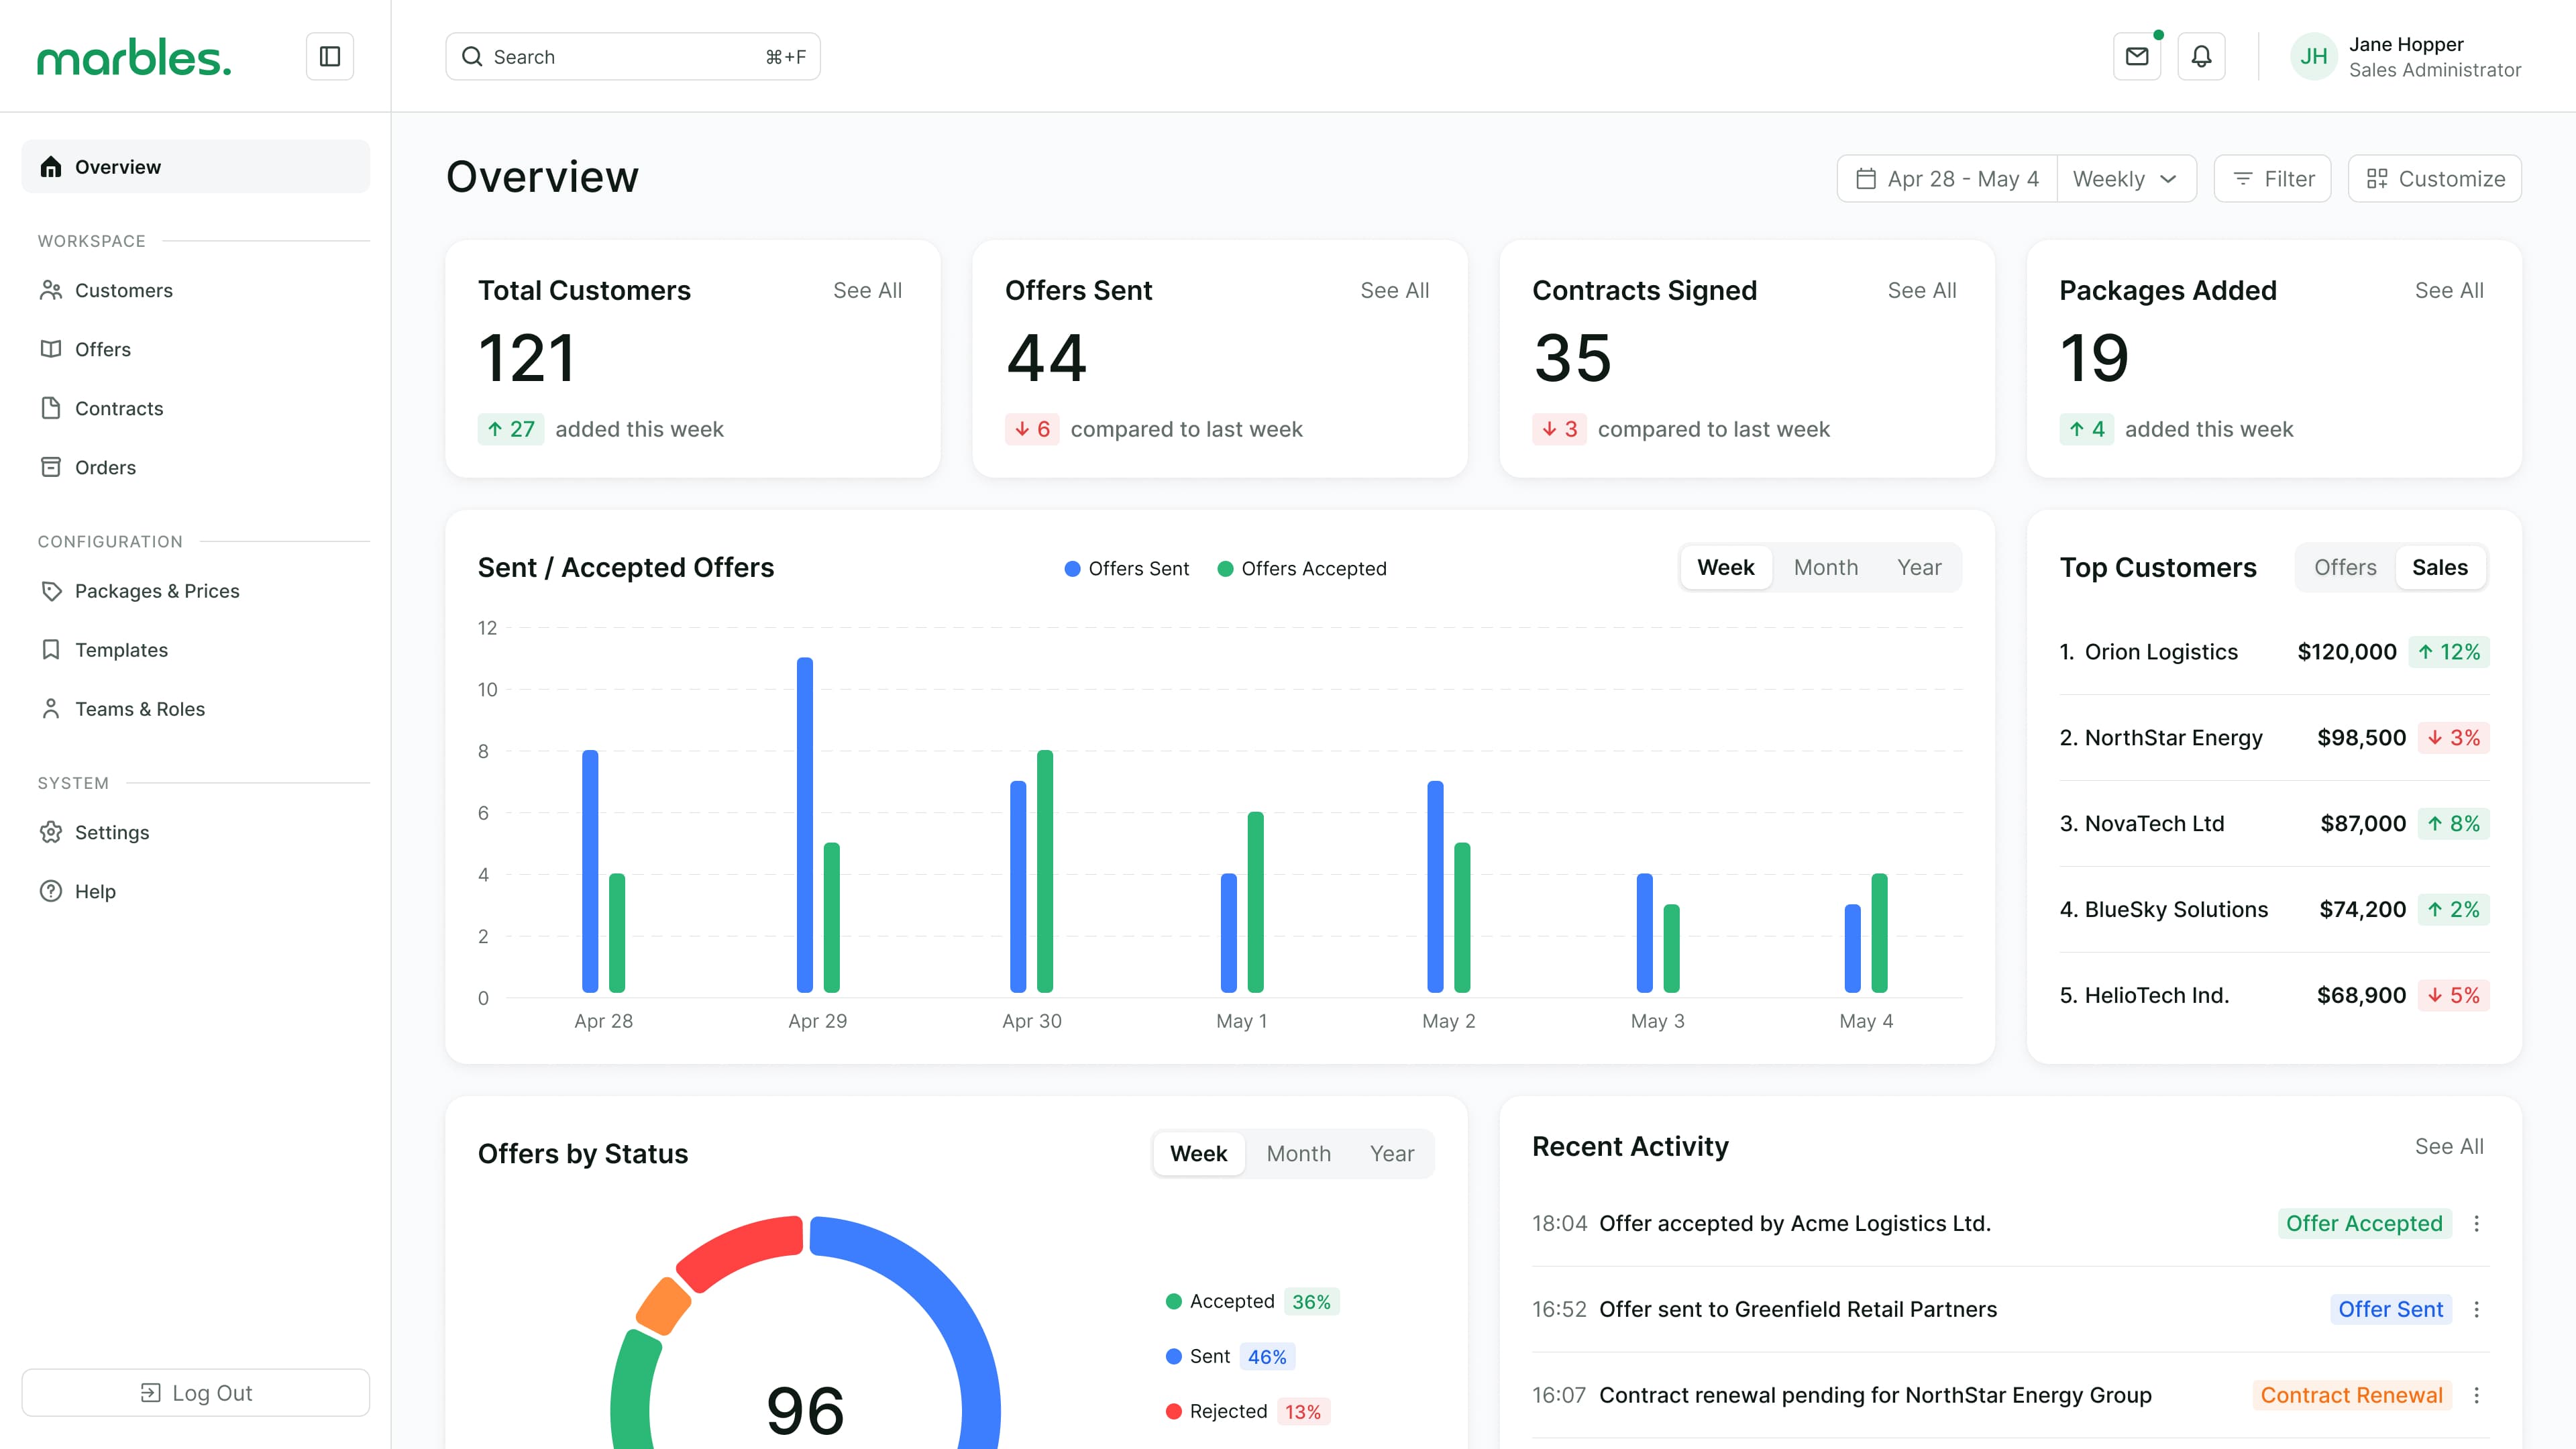
Task: Open the mail inbox icon
Action: 2137,56
